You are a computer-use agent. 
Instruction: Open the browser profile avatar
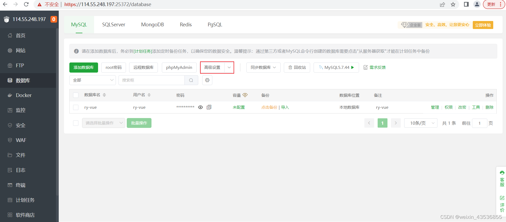pyautogui.click(x=477, y=4)
